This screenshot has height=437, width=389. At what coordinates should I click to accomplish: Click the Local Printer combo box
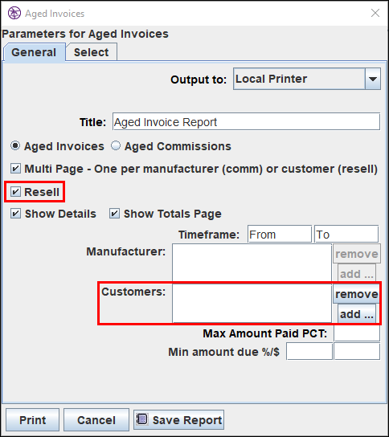pyautogui.click(x=307, y=79)
